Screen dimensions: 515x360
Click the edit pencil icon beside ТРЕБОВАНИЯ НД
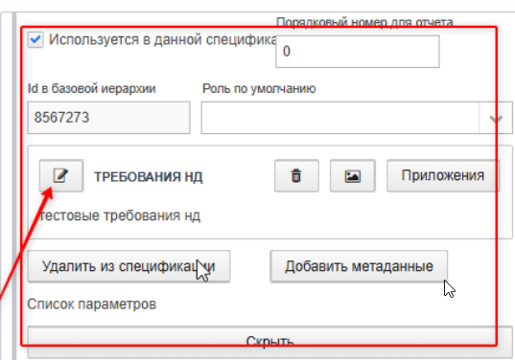tap(61, 176)
